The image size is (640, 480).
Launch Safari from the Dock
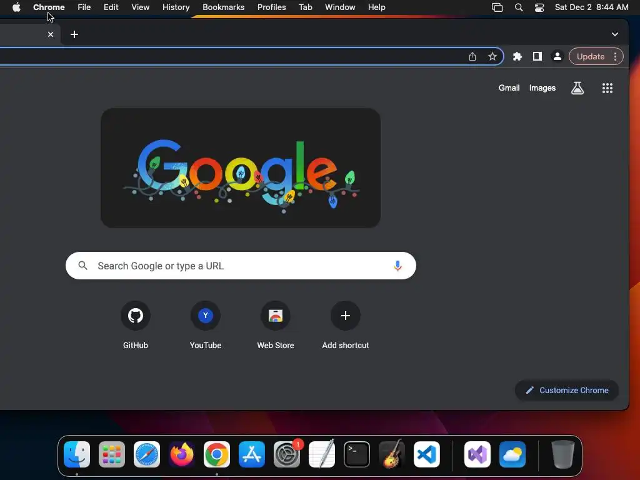pyautogui.click(x=146, y=454)
